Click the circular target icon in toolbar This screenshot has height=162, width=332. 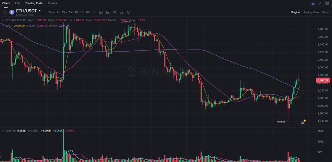point(129,12)
